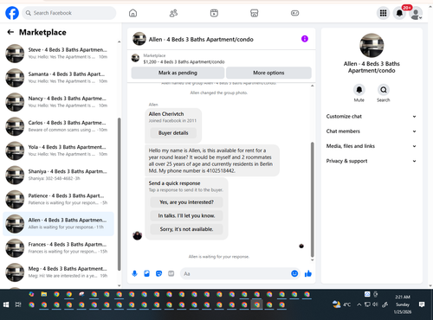Click the chat messages scrollbar
The image size is (433, 320).
(312, 199)
